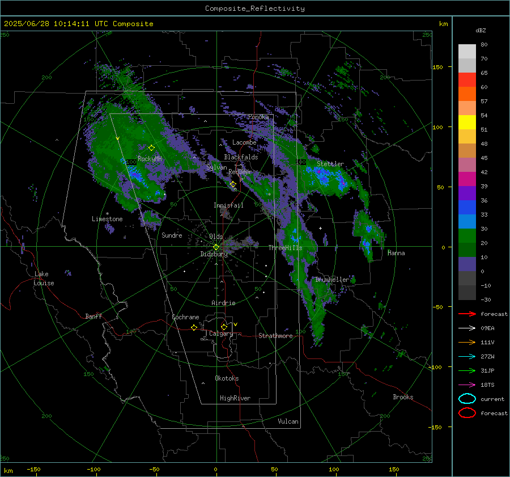Click the -100 tick on the right axis

click(x=435, y=368)
